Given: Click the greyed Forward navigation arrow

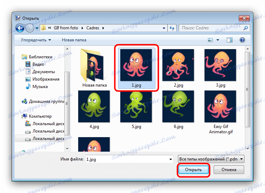Looking at the screenshot, I should (x=30, y=28).
